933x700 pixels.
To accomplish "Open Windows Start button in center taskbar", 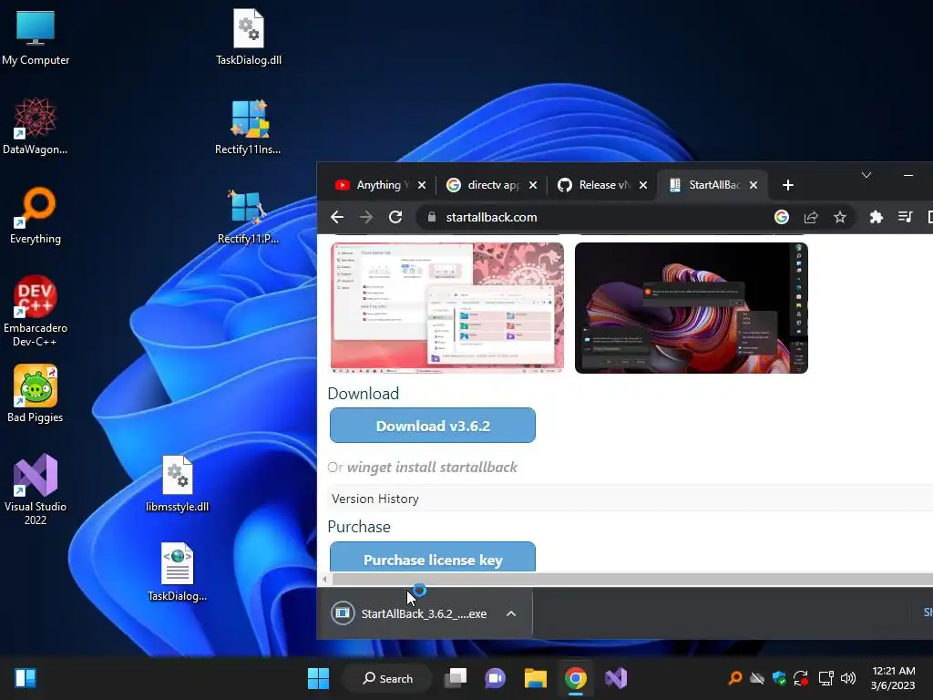I will 318,678.
